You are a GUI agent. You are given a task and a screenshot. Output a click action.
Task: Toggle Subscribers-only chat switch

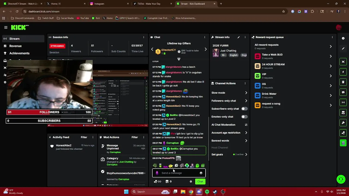point(244,109)
